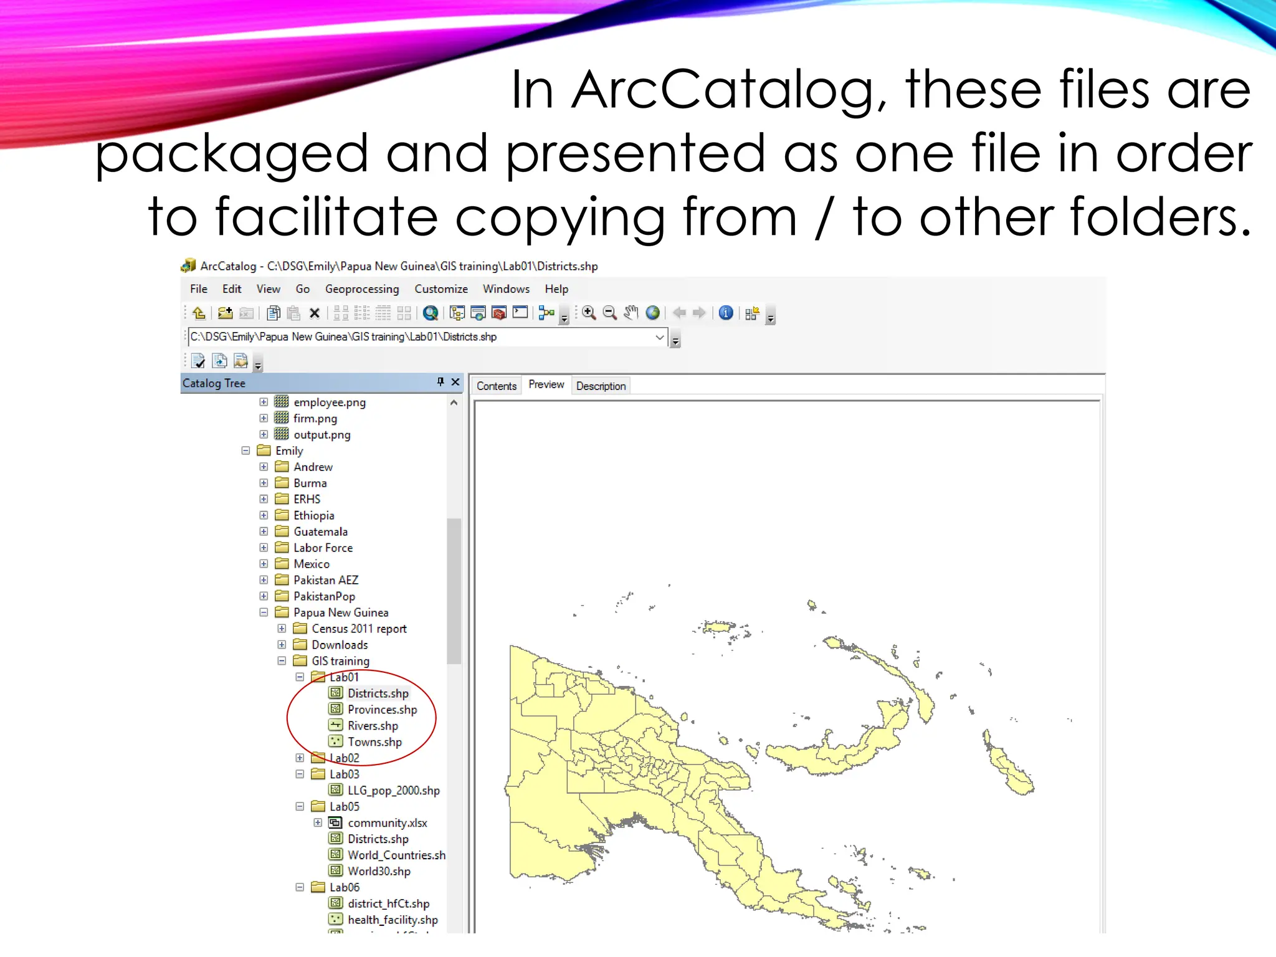Select health_facility.shp in Lab06
The width and height of the screenshot is (1276, 957).
tap(393, 920)
